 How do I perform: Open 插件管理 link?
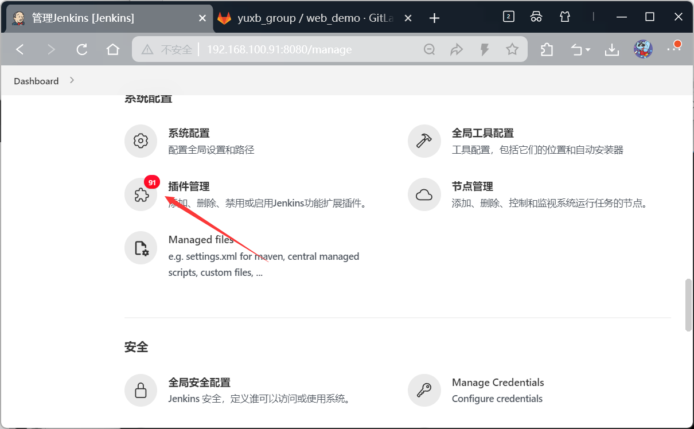189,186
